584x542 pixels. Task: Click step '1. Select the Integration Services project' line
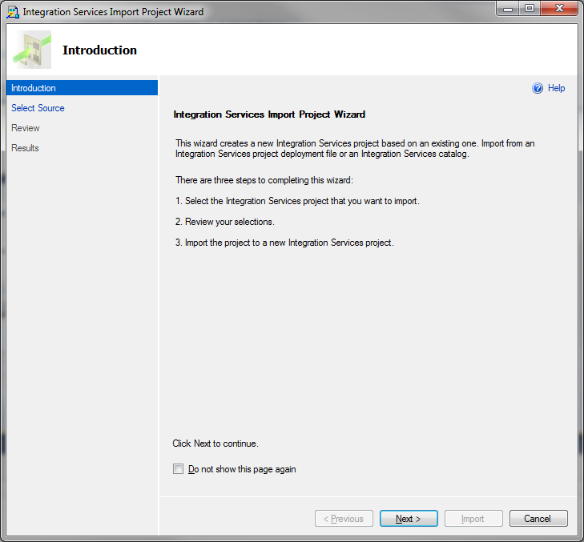click(297, 201)
